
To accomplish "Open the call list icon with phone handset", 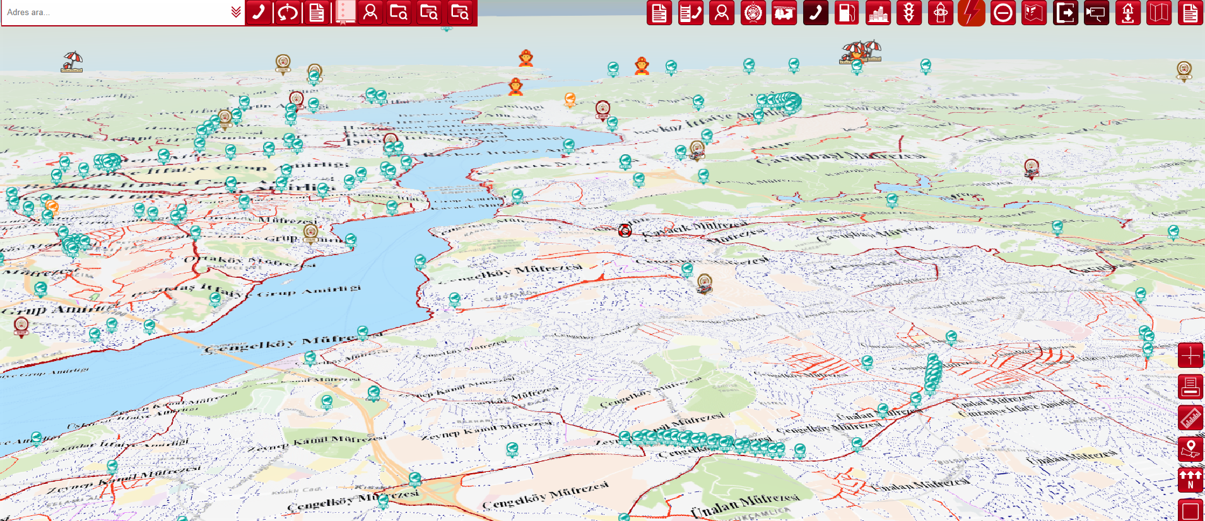I will click(691, 13).
